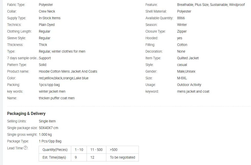
Task: Select the 'Hoodie Cotton Mens Jacket And Coats' text
Action: point(68,71)
